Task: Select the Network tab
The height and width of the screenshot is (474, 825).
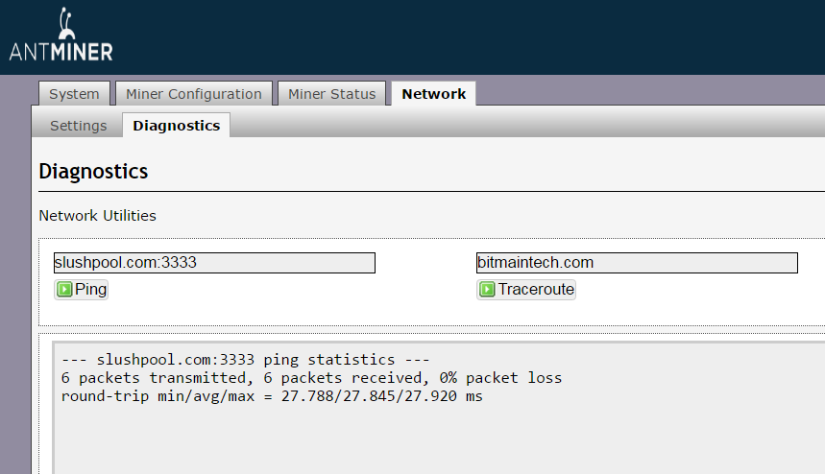Action: tap(433, 93)
